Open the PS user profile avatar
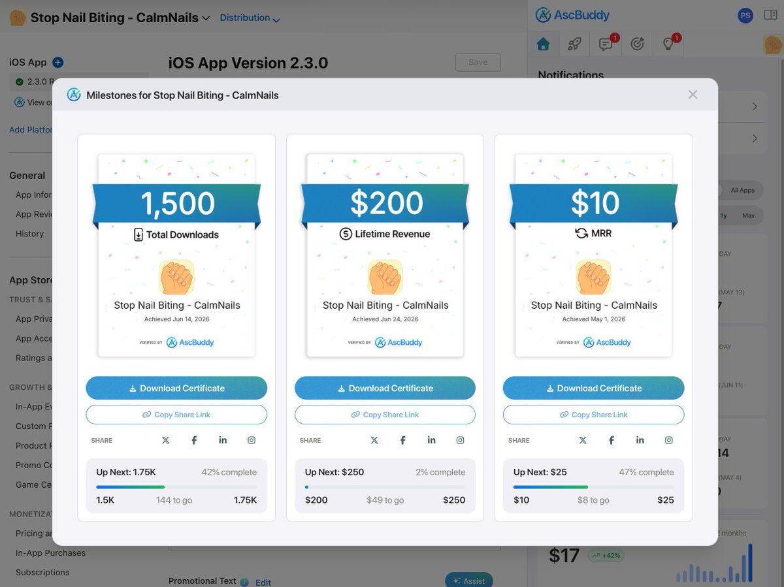 pyautogui.click(x=745, y=16)
